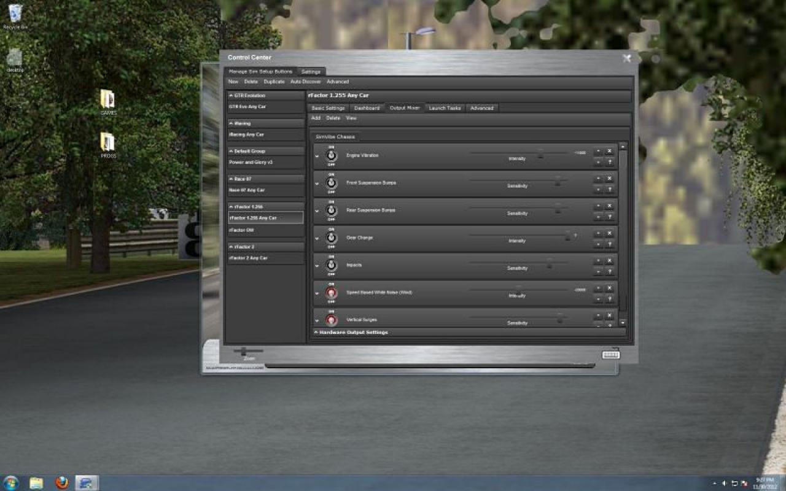Collapse the Race 07 group header
Viewport: 786px width, 491px height.
265,179
